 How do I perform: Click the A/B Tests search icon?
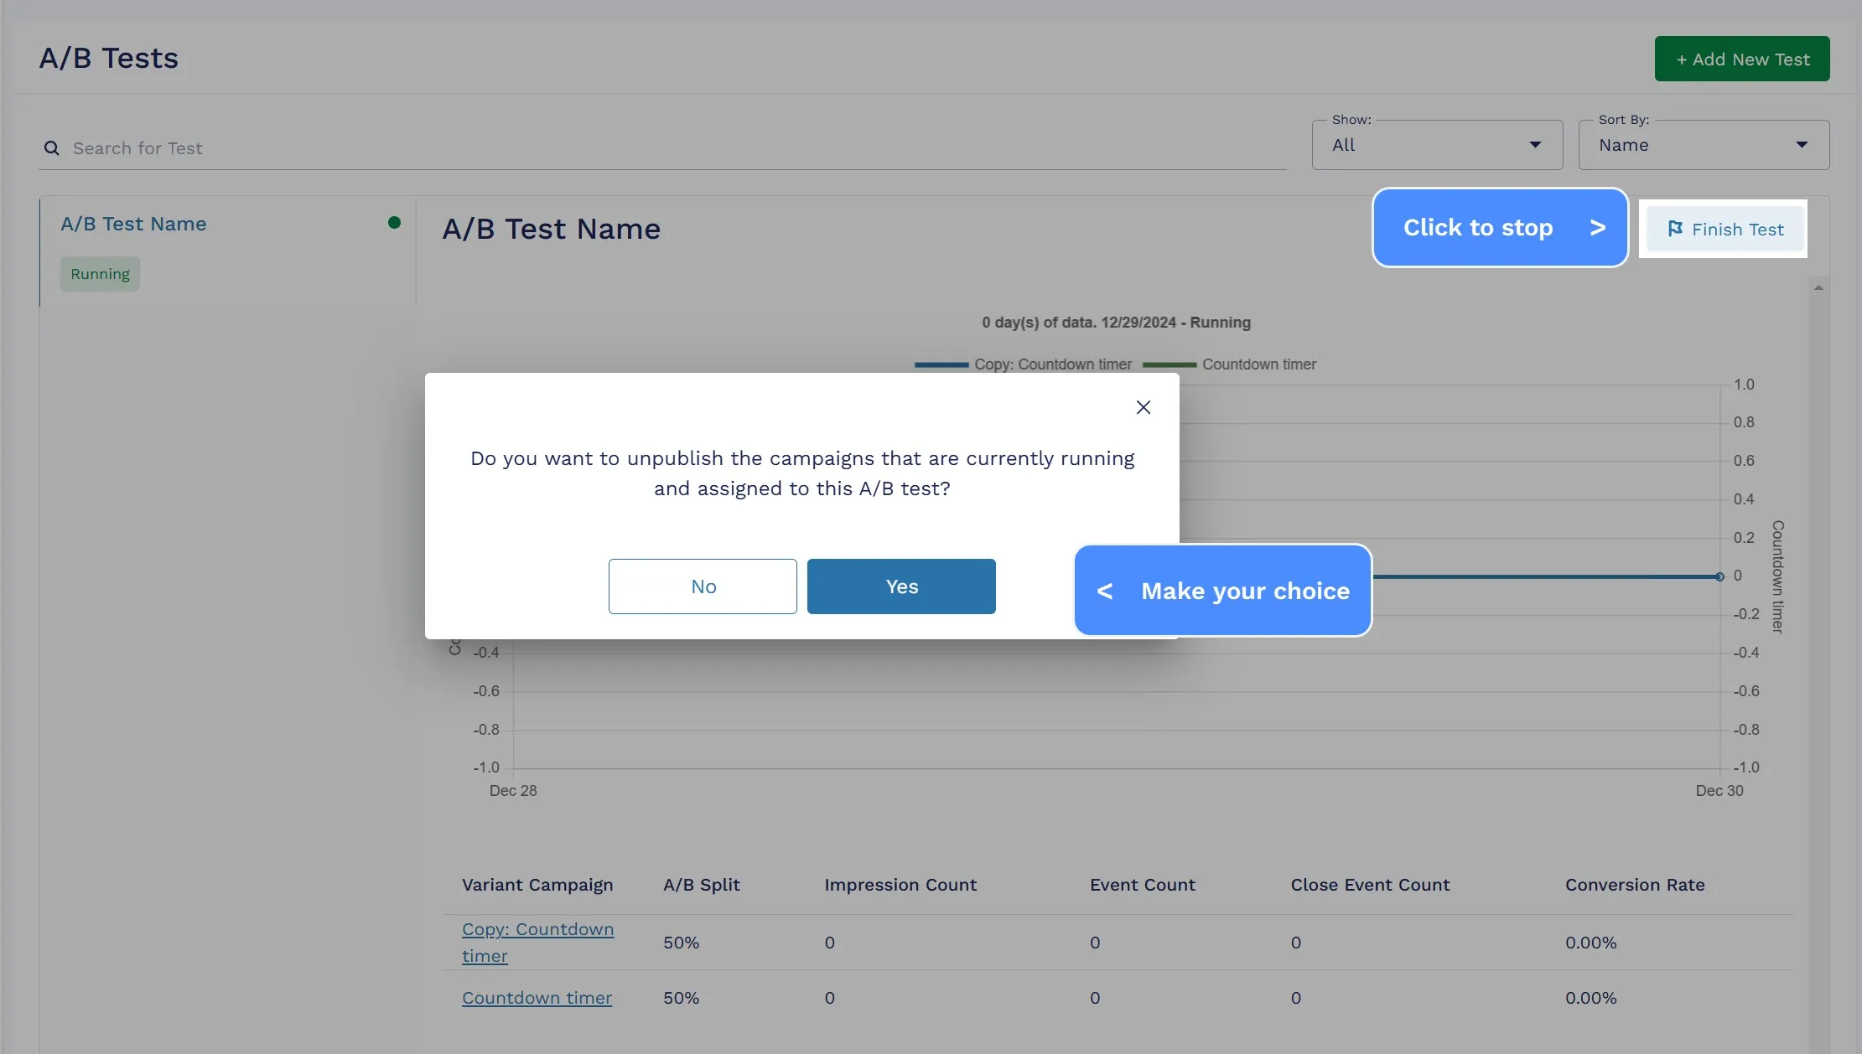click(51, 146)
